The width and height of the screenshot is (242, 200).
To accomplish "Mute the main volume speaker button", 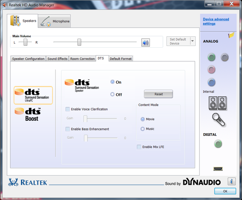I will [145, 43].
